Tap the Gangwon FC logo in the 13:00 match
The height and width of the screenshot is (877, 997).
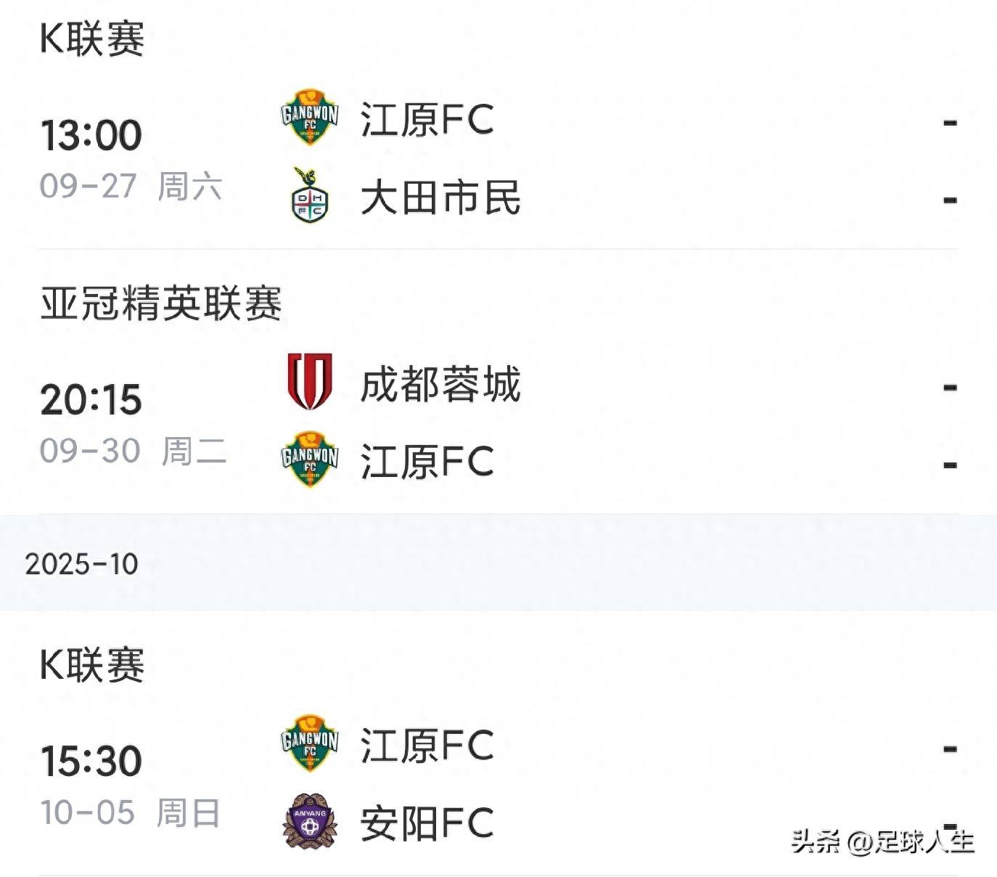point(310,118)
